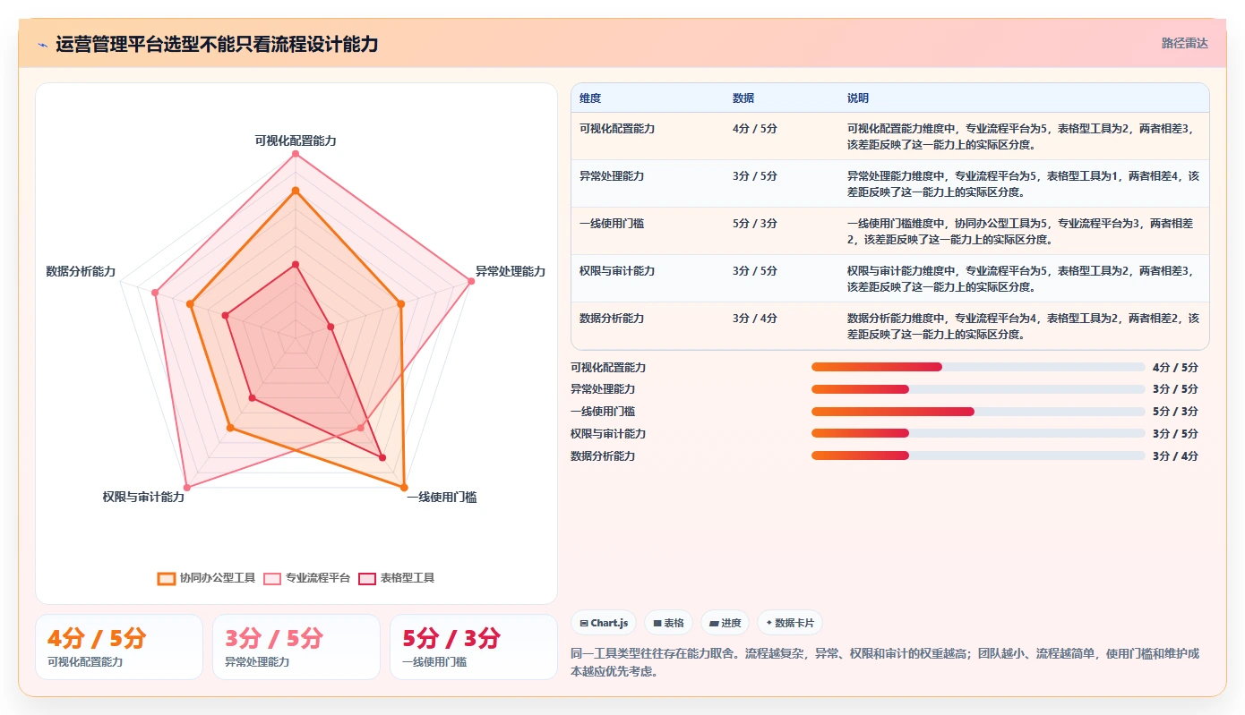Viewport: 1245px width, 715px height.
Task: Click the 说明 table column header
Action: pyautogui.click(x=858, y=98)
